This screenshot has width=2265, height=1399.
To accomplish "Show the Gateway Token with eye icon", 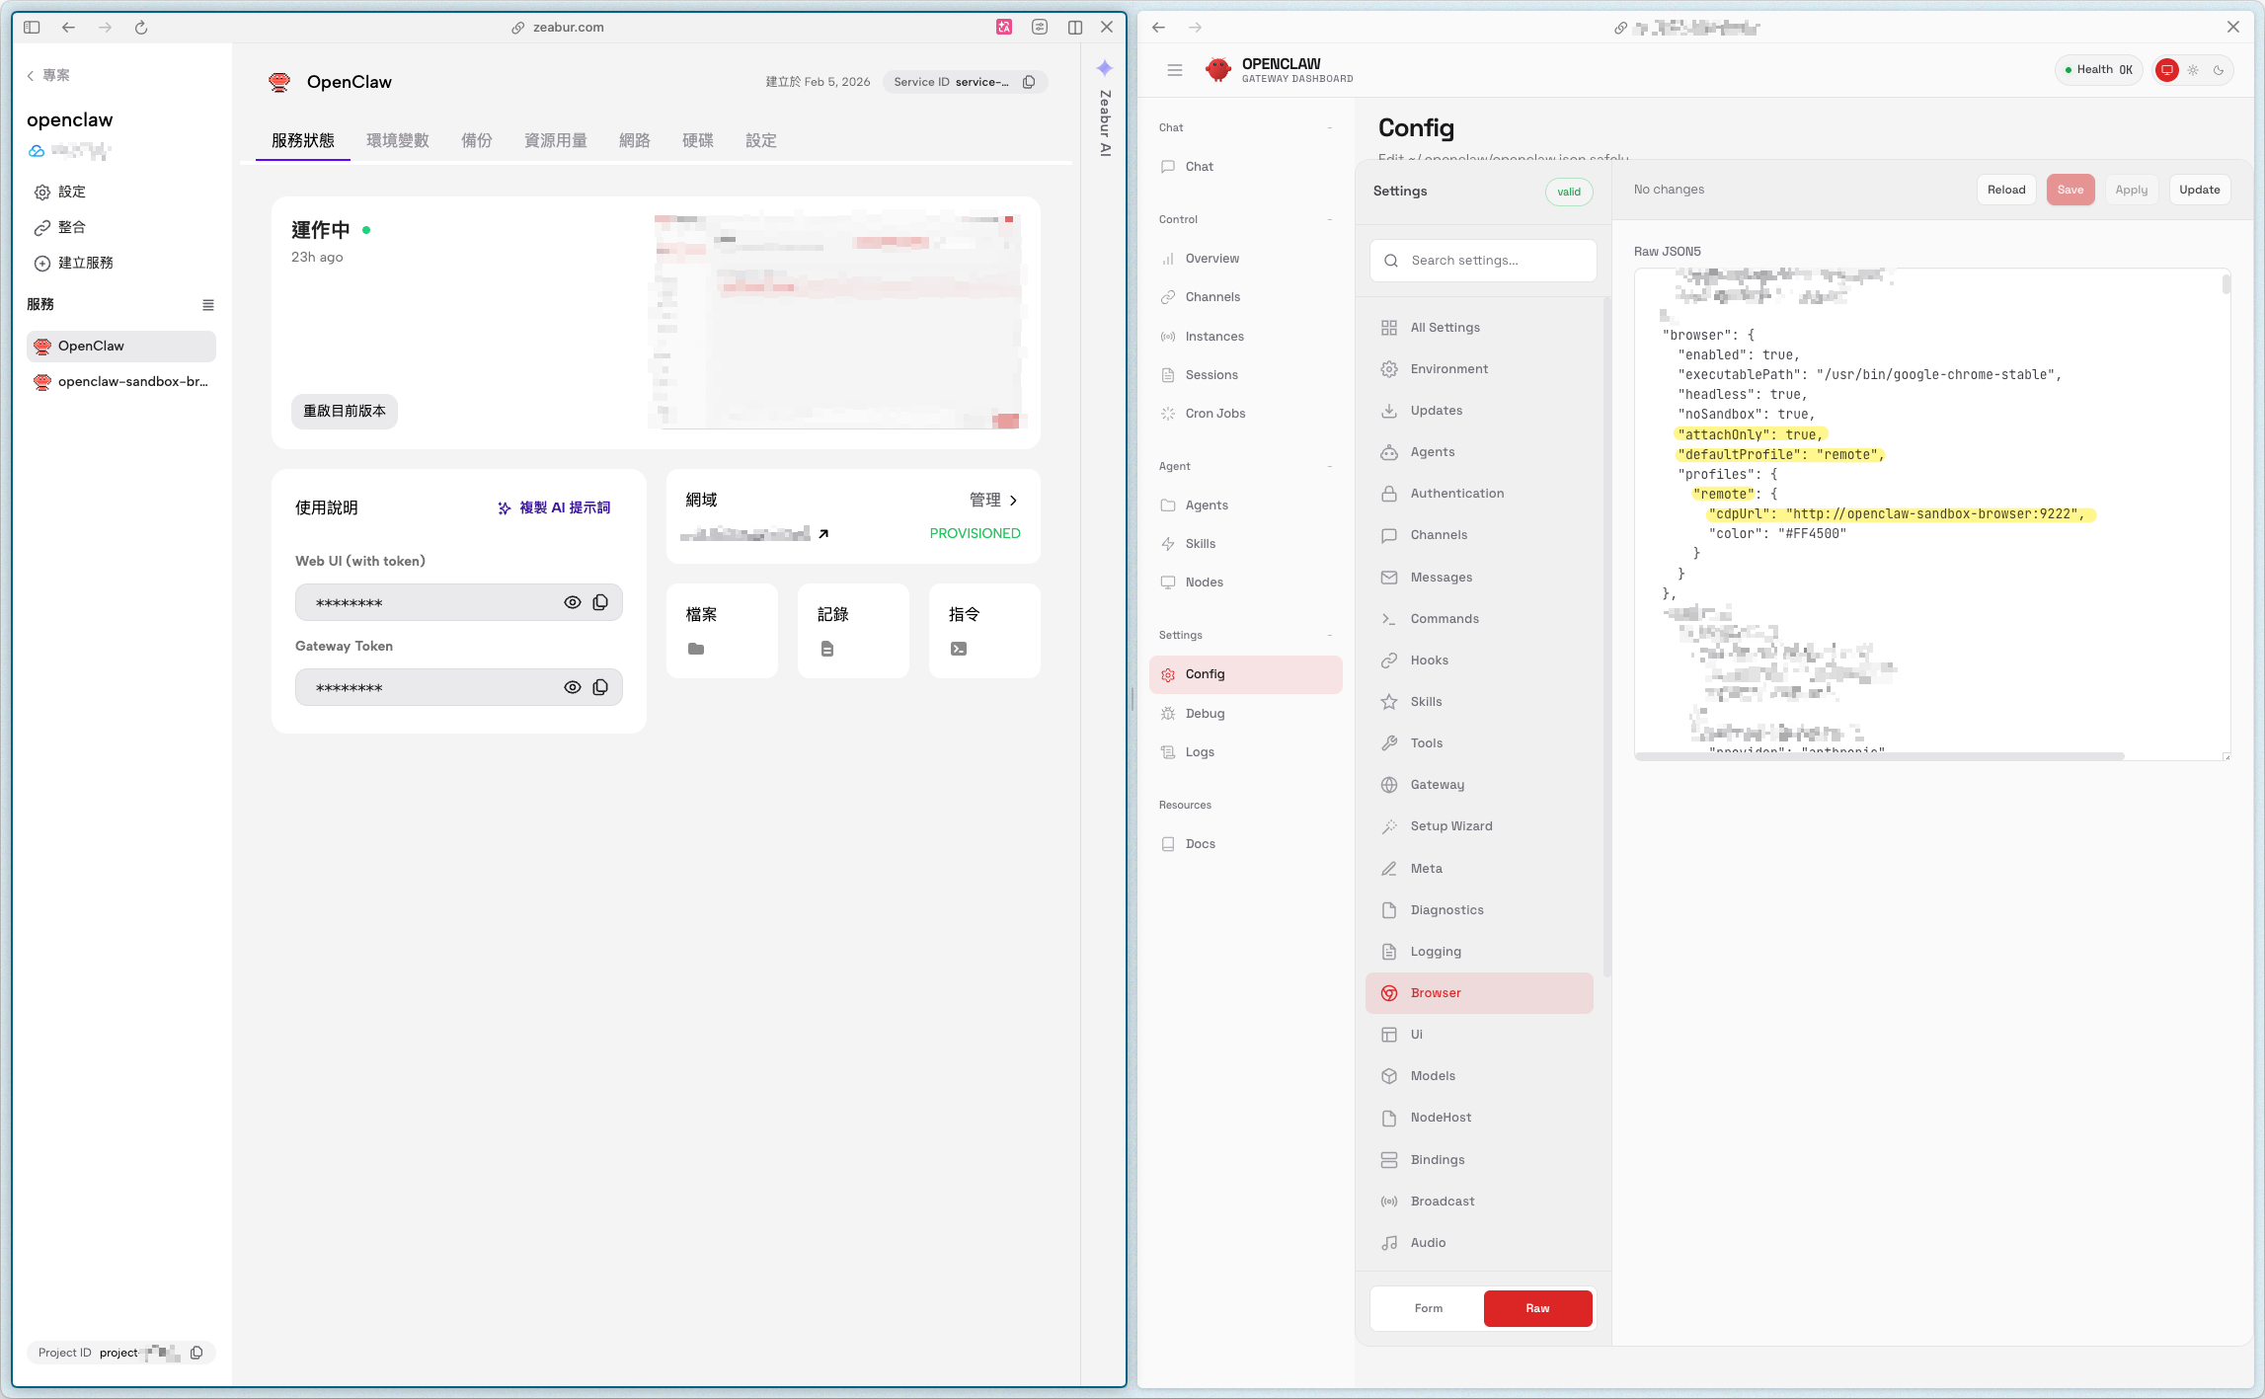I will (x=572, y=687).
